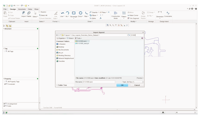201x116 pixels.
Task: Click the Pattern tool
Action: click(124, 15)
